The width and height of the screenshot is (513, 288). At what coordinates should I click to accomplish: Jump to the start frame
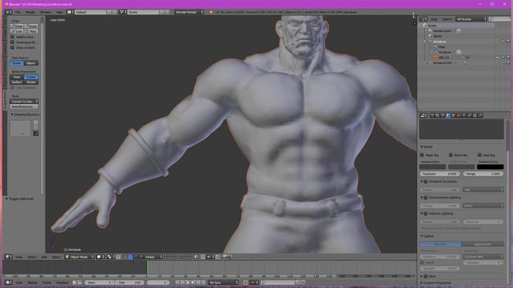(177, 282)
